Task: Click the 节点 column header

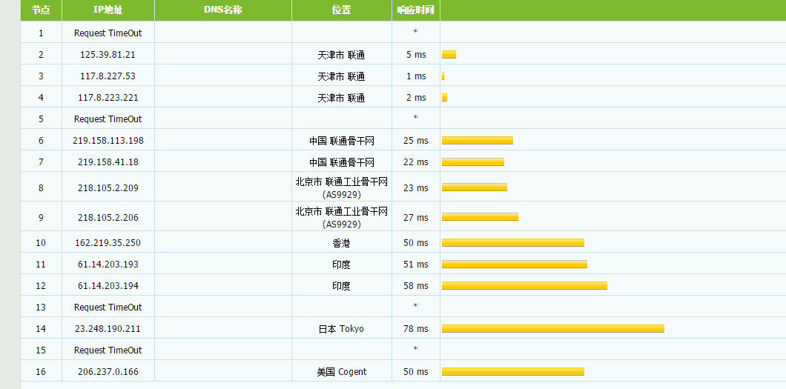Action: tap(41, 10)
